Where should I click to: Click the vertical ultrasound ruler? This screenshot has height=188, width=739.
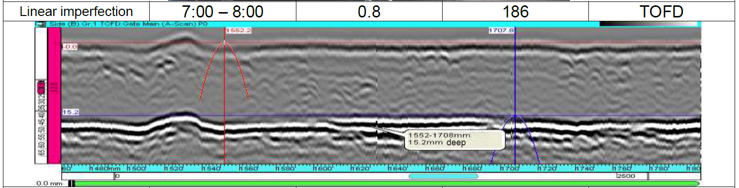pos(41,96)
